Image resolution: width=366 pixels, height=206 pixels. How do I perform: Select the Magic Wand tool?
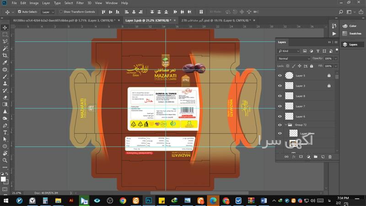(x=5, y=48)
